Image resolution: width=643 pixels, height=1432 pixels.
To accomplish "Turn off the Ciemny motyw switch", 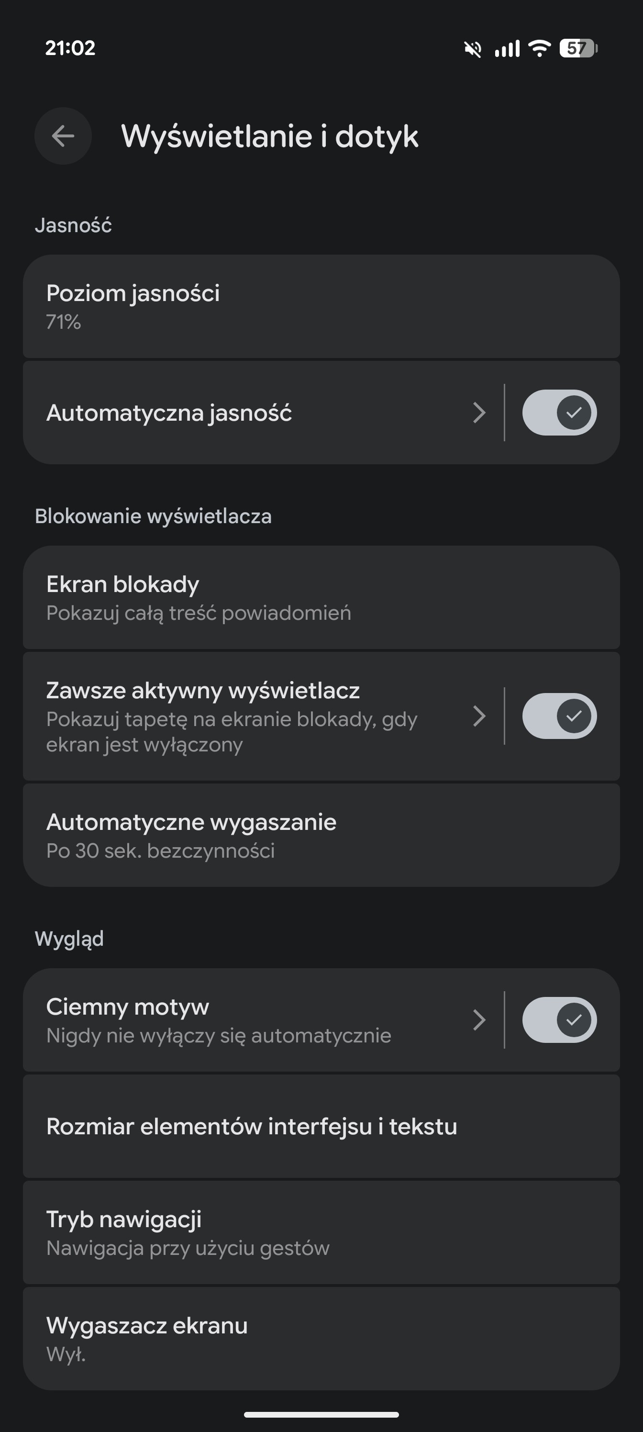I will click(559, 1019).
